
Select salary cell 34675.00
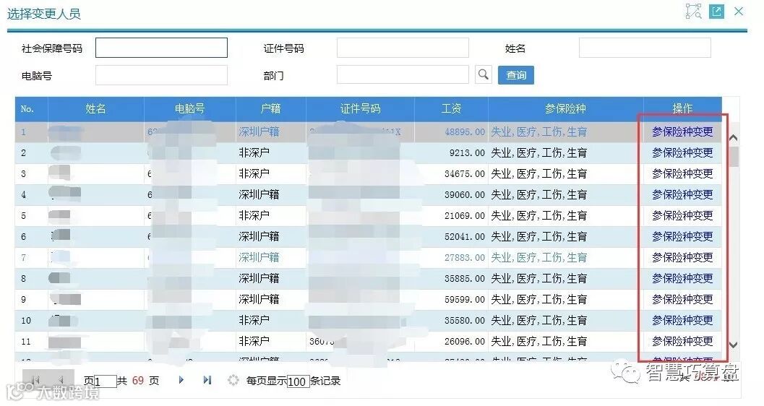pos(464,174)
